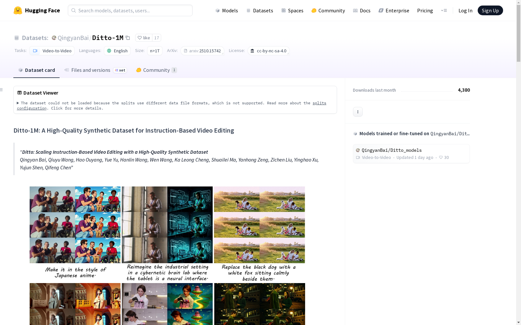This screenshot has height=325, width=521.
Task: Click the Sign Up button
Action: [x=490, y=10]
